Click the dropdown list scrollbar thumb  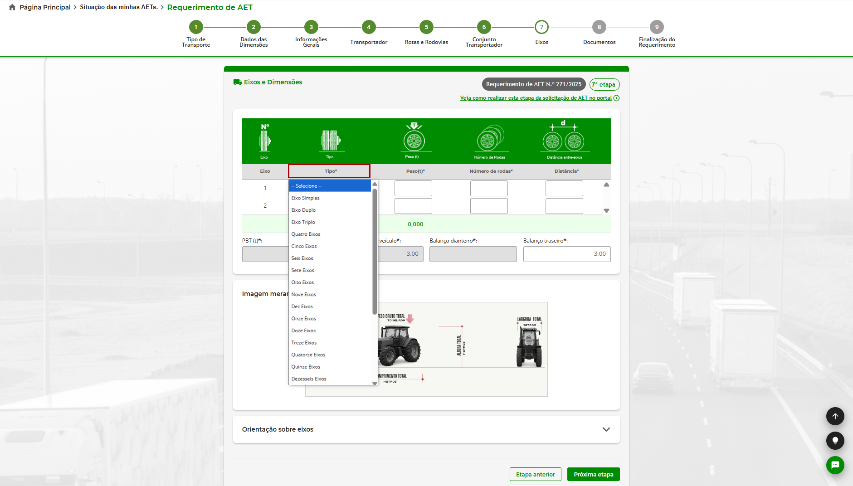click(375, 251)
